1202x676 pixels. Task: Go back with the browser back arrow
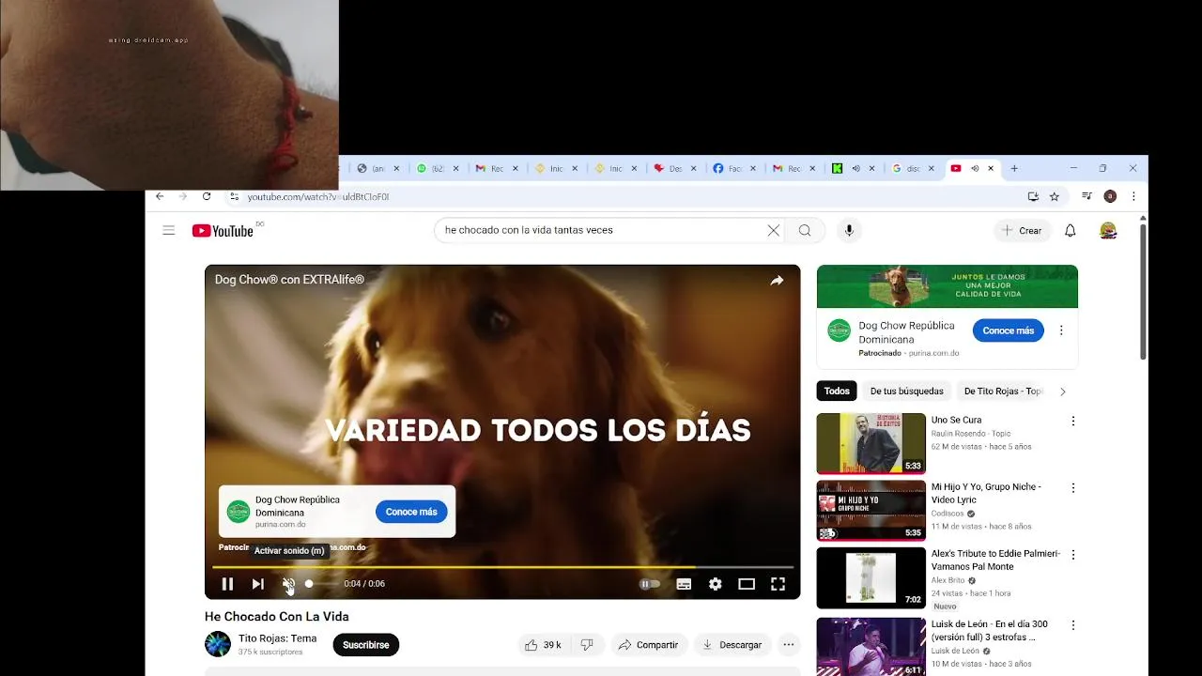pyautogui.click(x=160, y=196)
